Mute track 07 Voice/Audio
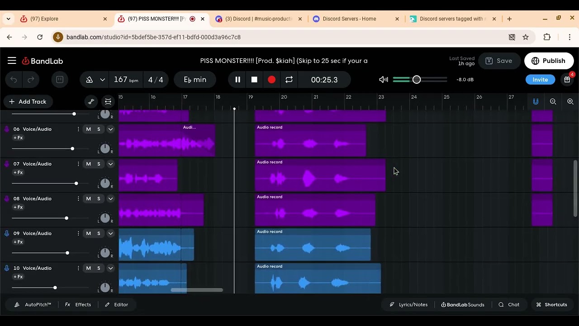This screenshot has height=326, width=579. click(88, 164)
